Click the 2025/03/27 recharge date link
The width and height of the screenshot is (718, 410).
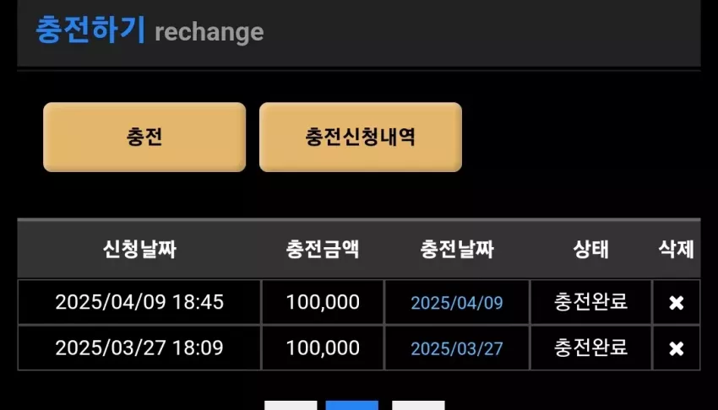[x=456, y=348]
